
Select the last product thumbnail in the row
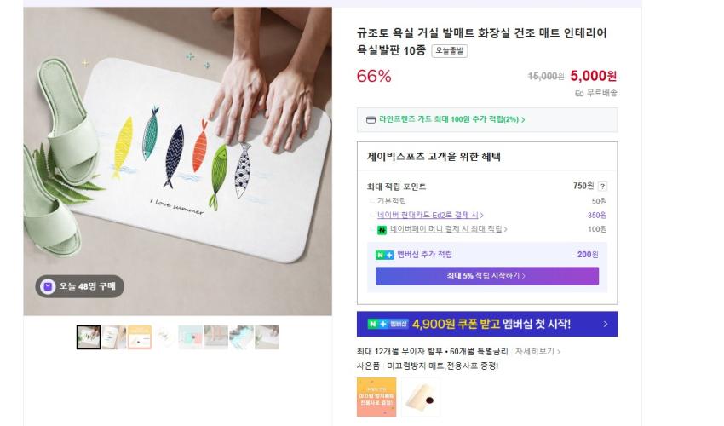267,337
